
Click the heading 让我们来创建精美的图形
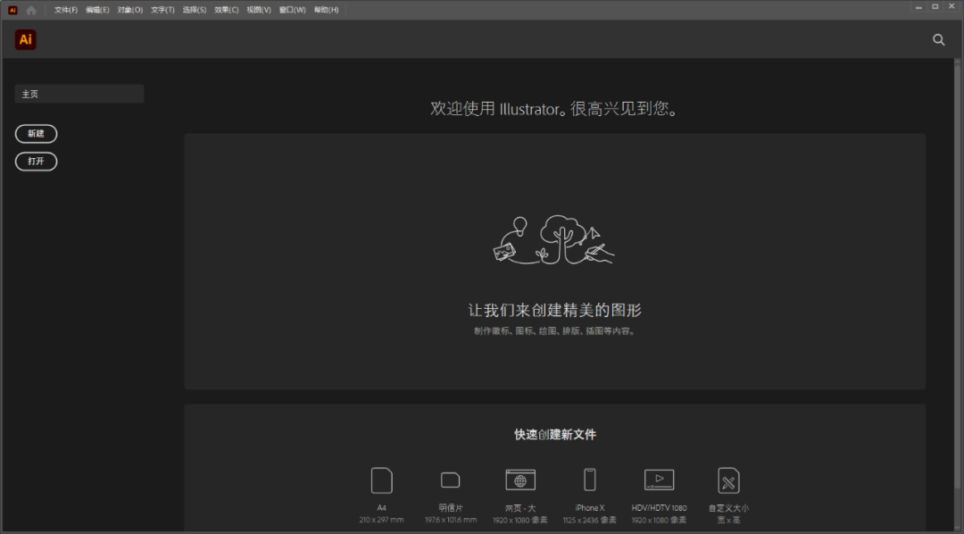554,310
